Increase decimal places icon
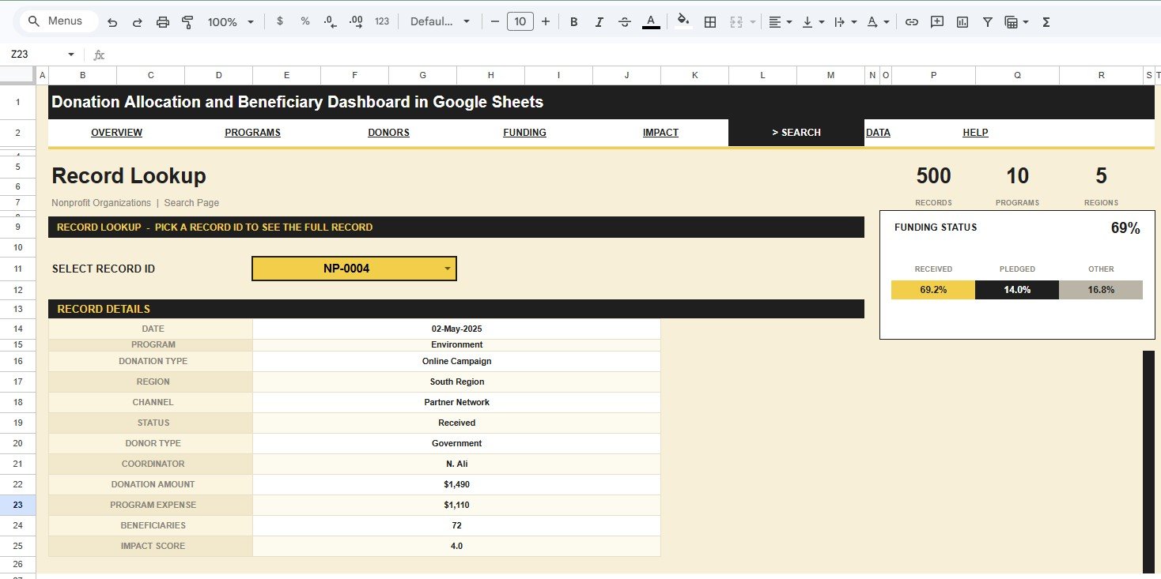The image size is (1161, 579). point(356,21)
